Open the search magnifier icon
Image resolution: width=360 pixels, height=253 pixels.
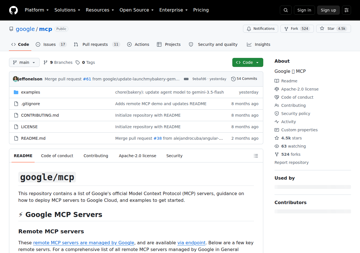click(x=286, y=10)
